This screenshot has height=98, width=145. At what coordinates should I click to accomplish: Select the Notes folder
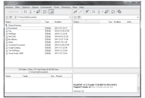pyautogui.click(x=11, y=42)
